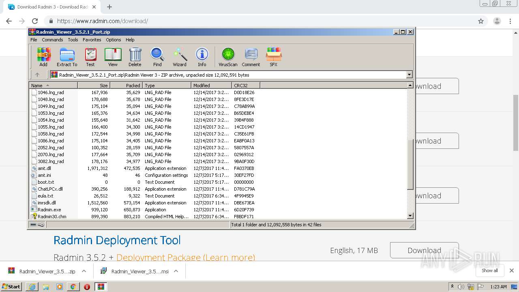Select the amt.dll file

point(44,168)
